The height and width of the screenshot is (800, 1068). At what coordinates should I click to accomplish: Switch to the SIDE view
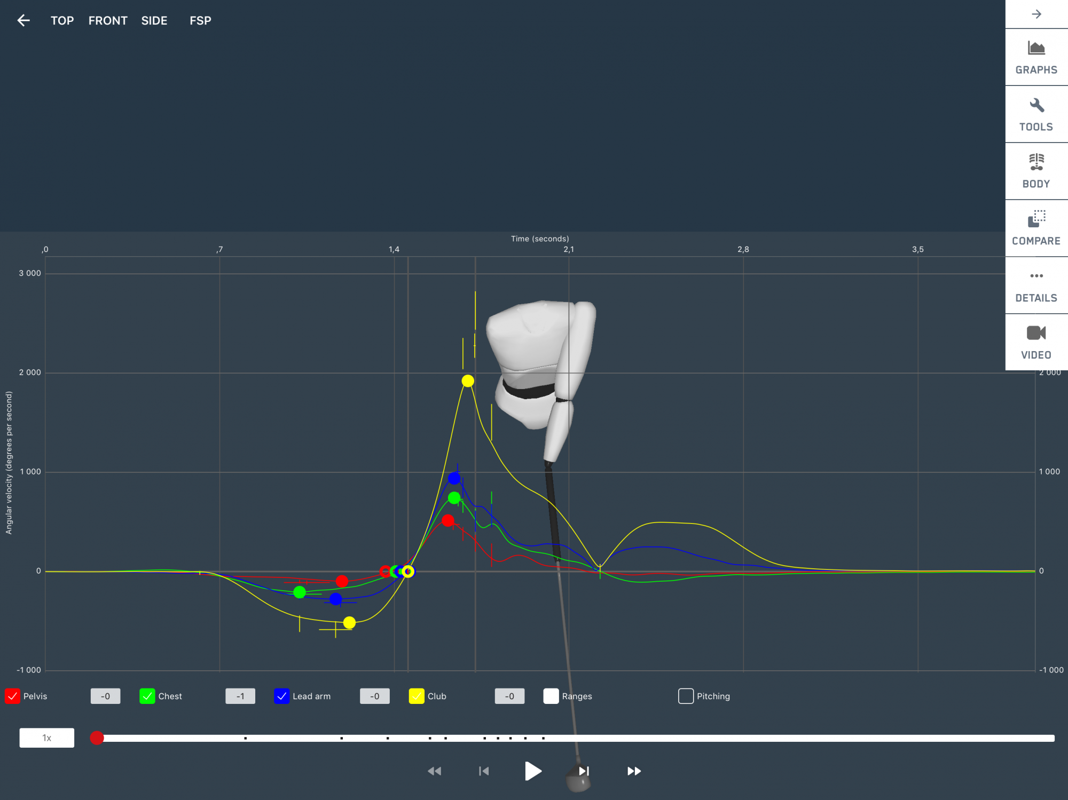(x=154, y=20)
